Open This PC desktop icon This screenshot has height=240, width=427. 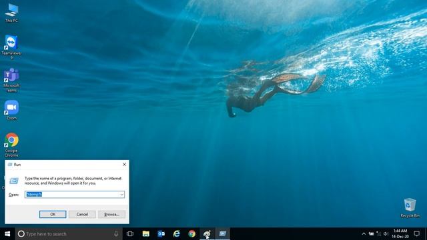(11, 13)
